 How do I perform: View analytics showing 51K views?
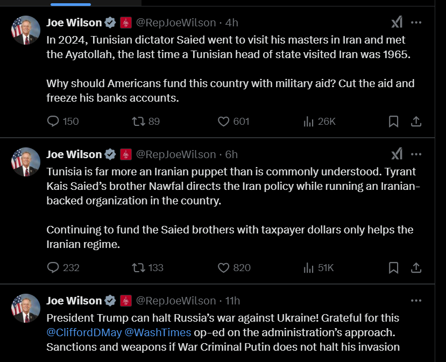pos(309,267)
